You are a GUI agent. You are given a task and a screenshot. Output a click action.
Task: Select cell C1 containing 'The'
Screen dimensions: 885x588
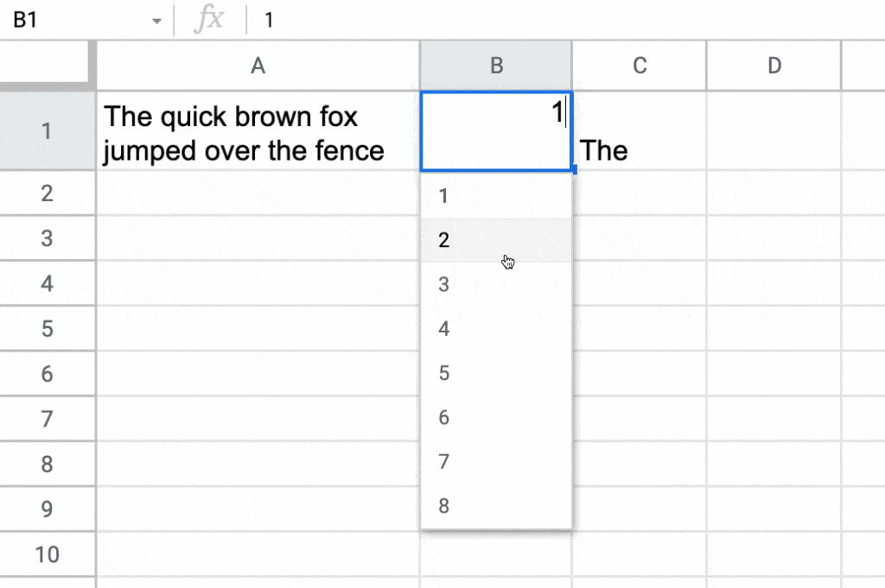click(640, 131)
